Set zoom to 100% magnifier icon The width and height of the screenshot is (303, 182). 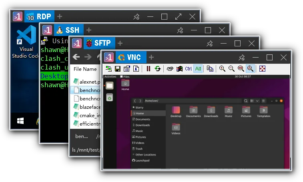241,68
